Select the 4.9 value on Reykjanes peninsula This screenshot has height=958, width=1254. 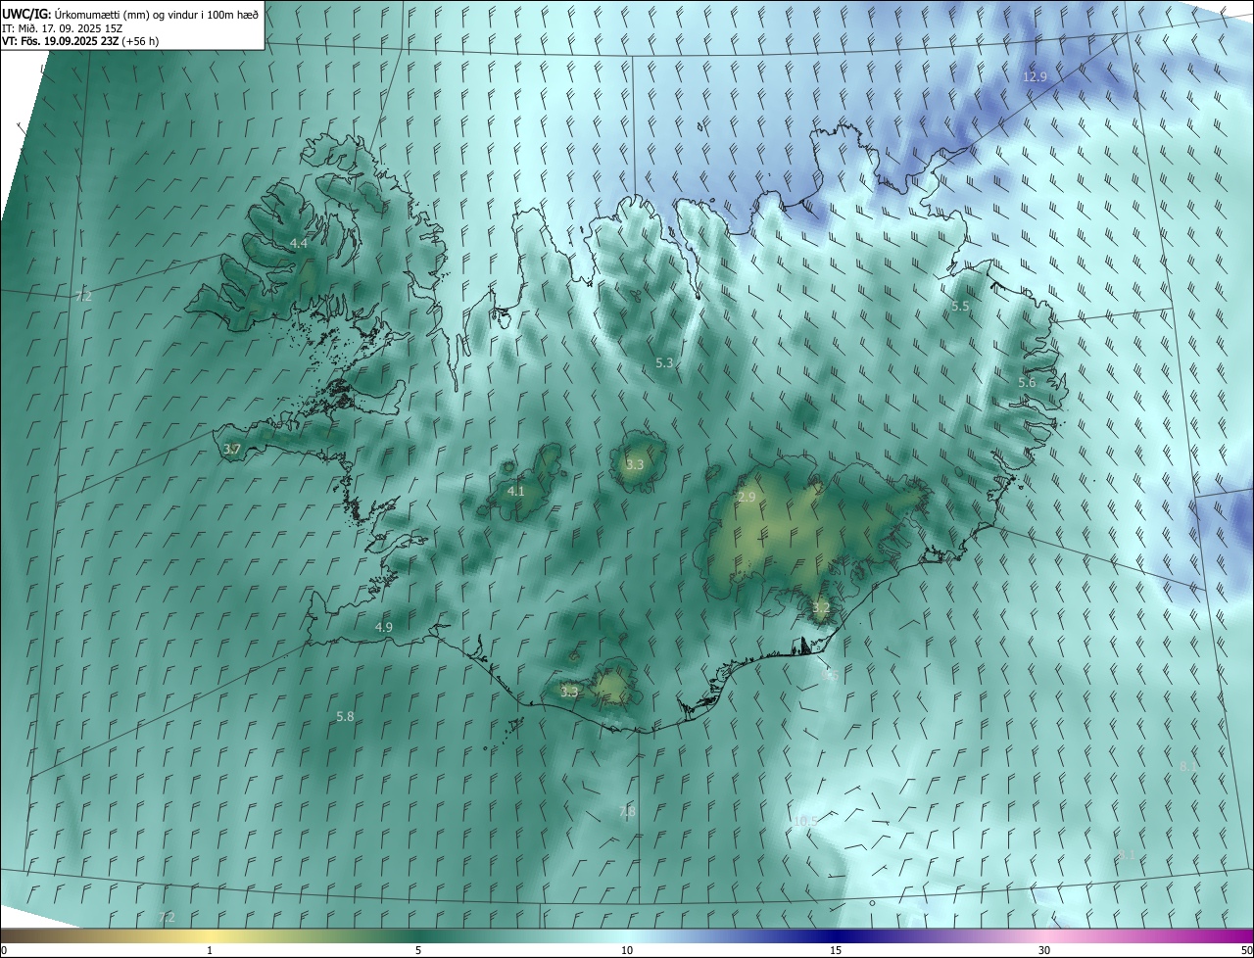[x=384, y=627]
